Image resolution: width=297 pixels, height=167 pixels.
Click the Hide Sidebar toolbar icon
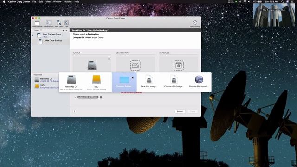(37, 24)
